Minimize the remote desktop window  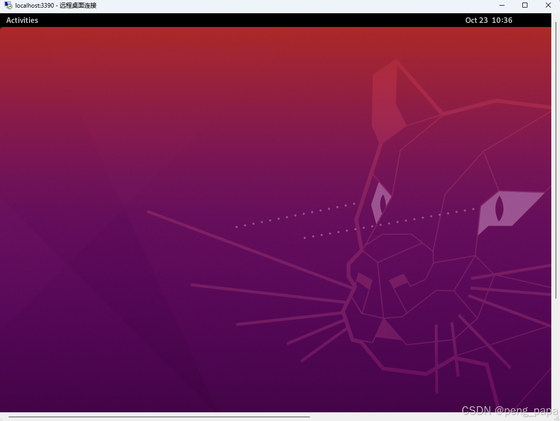pyautogui.click(x=502, y=6)
